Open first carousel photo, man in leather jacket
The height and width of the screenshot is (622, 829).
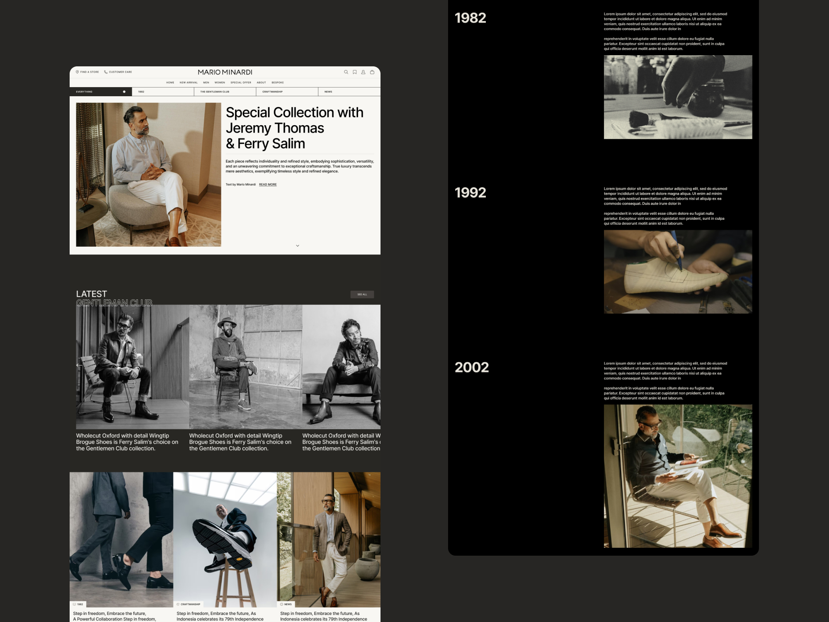(133, 367)
